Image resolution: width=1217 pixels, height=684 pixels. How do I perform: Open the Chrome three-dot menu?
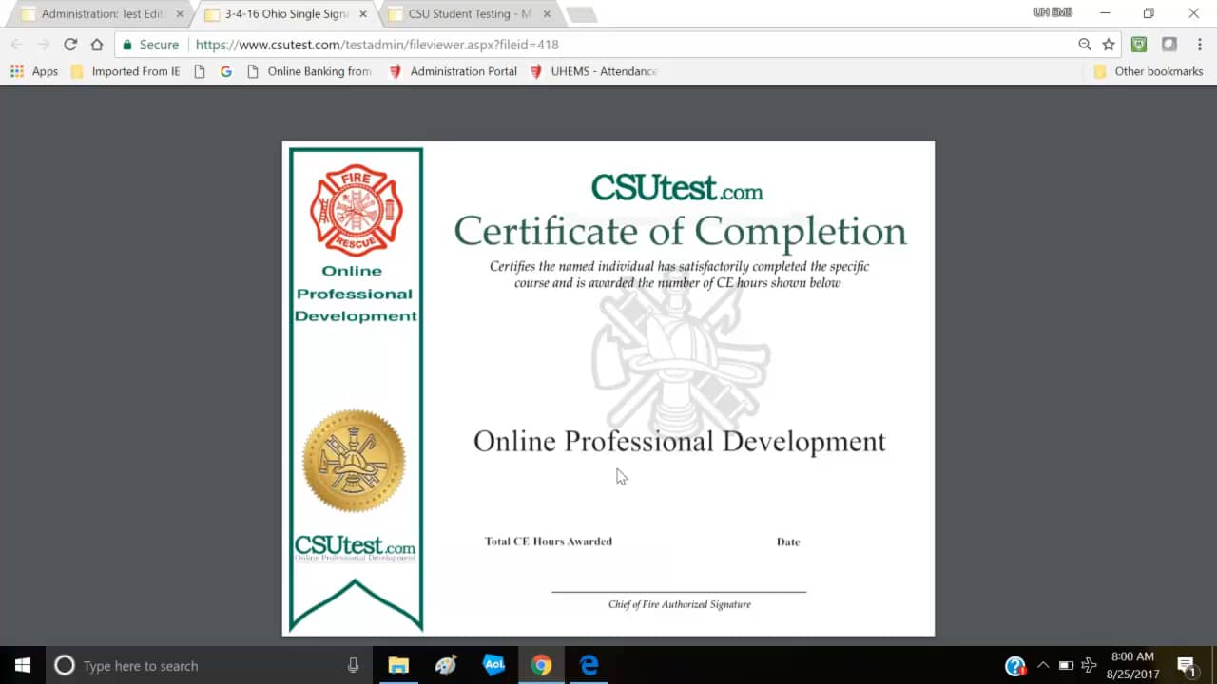(x=1201, y=45)
